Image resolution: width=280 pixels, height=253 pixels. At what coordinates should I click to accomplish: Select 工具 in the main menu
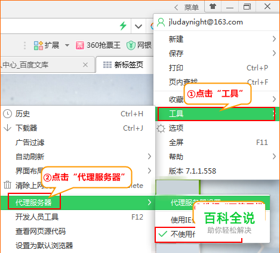point(217,114)
